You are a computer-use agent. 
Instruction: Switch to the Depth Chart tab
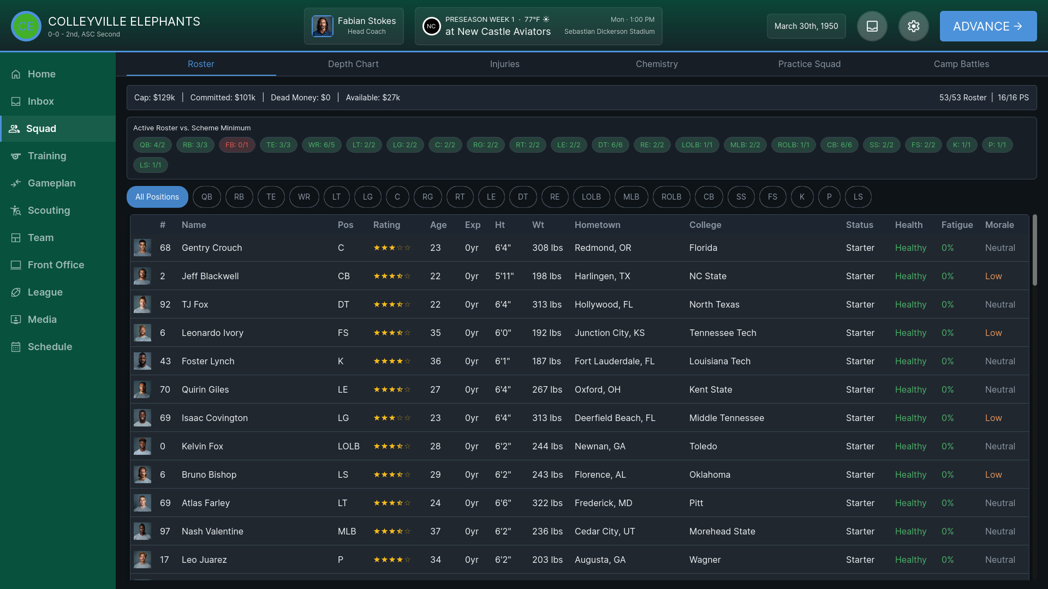353,64
